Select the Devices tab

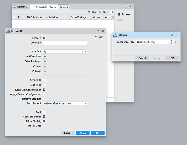coord(64,7)
